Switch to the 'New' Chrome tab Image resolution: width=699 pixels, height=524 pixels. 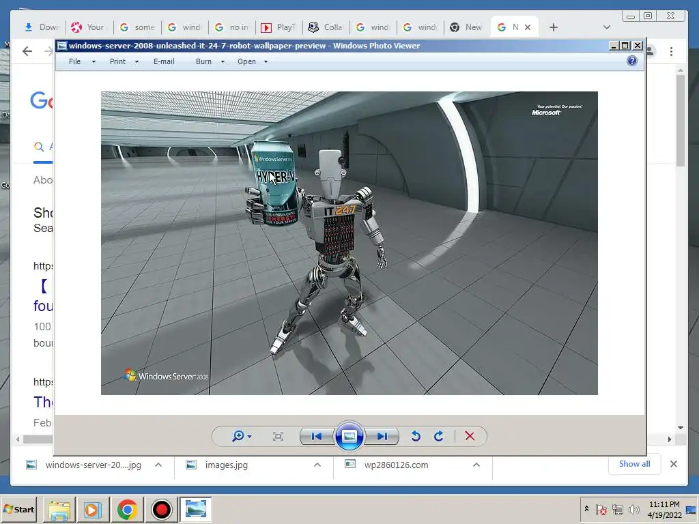pyautogui.click(x=466, y=27)
